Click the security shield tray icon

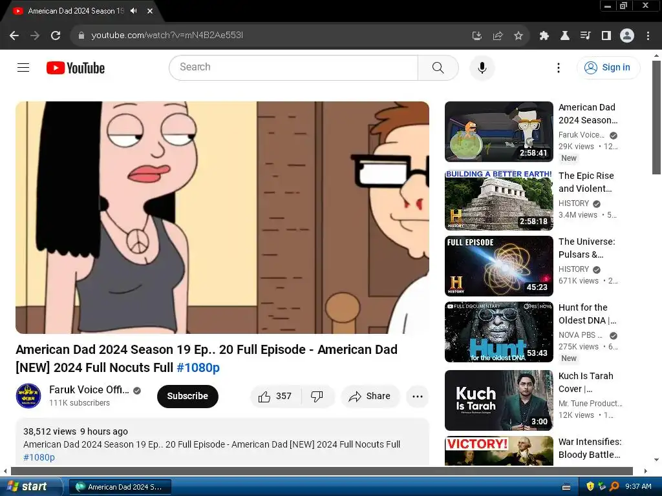click(x=590, y=487)
